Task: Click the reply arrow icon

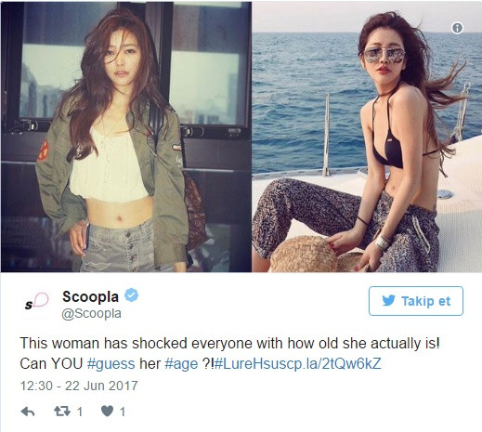Action: click(x=28, y=412)
